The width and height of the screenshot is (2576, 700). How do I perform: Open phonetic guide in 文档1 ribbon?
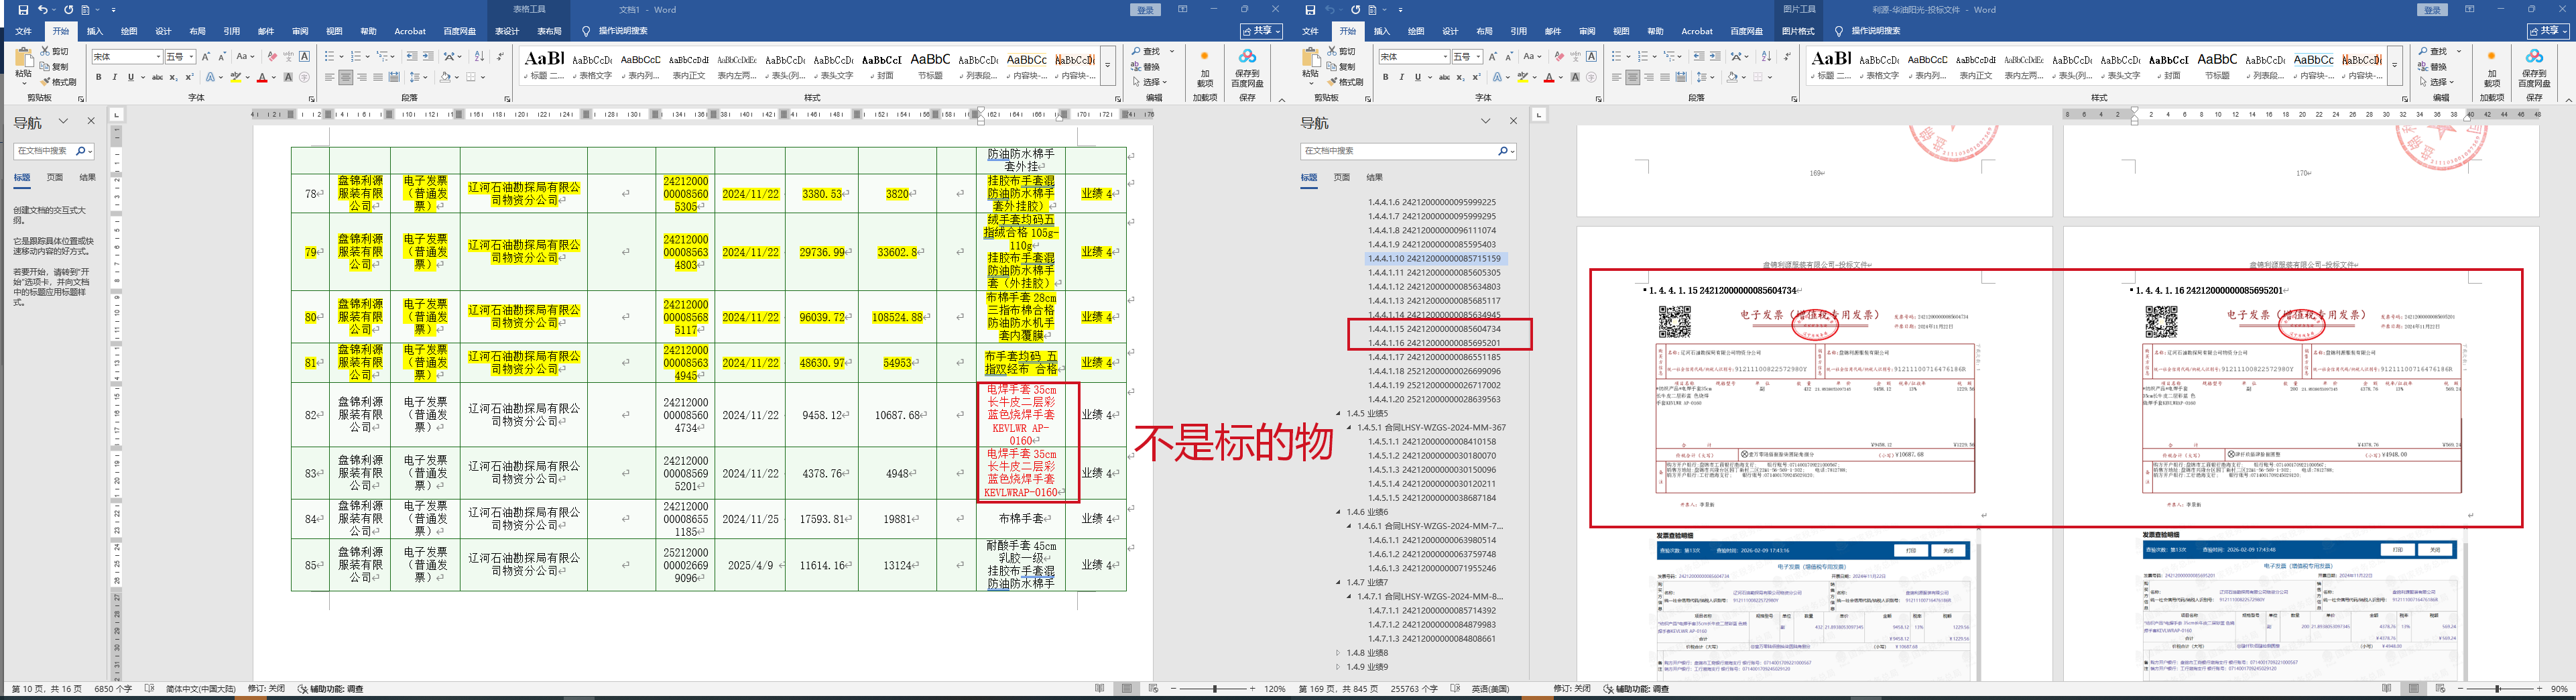point(288,57)
